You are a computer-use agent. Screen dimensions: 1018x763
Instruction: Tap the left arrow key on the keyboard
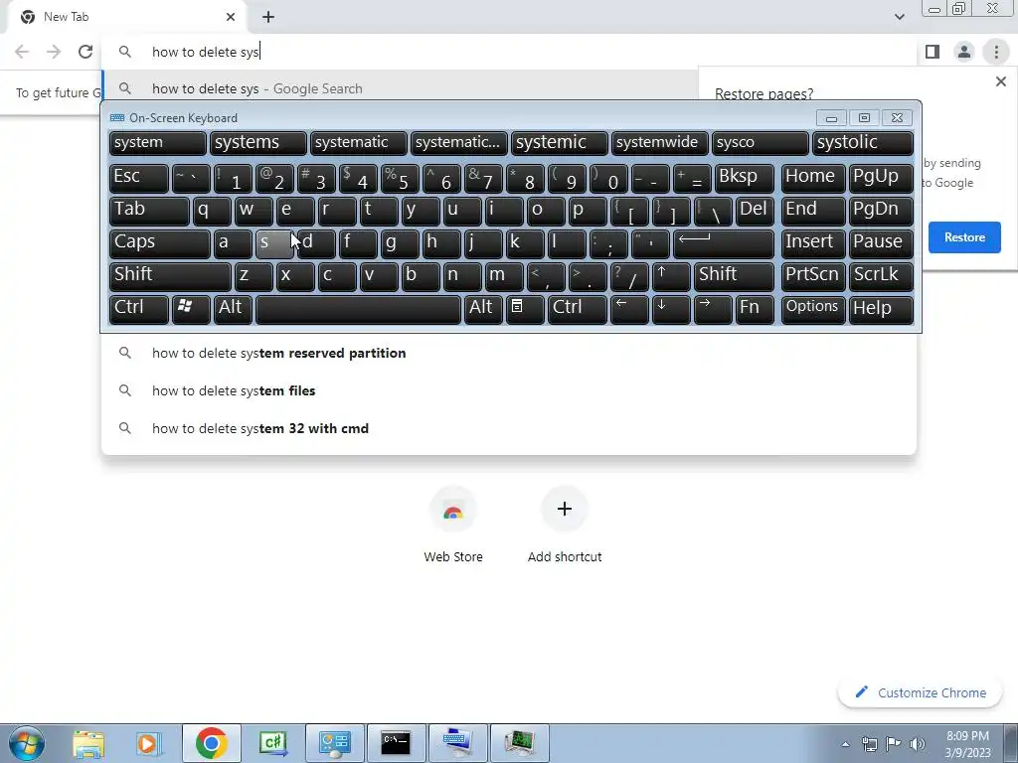click(x=629, y=309)
